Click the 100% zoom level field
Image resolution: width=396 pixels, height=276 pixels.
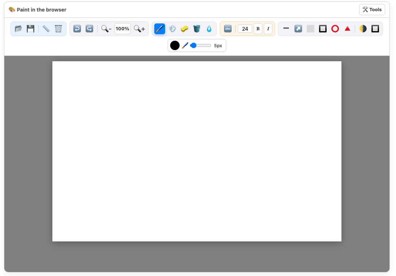(x=122, y=29)
